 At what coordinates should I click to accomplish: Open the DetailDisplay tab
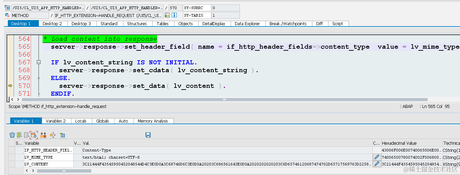coord(214,23)
